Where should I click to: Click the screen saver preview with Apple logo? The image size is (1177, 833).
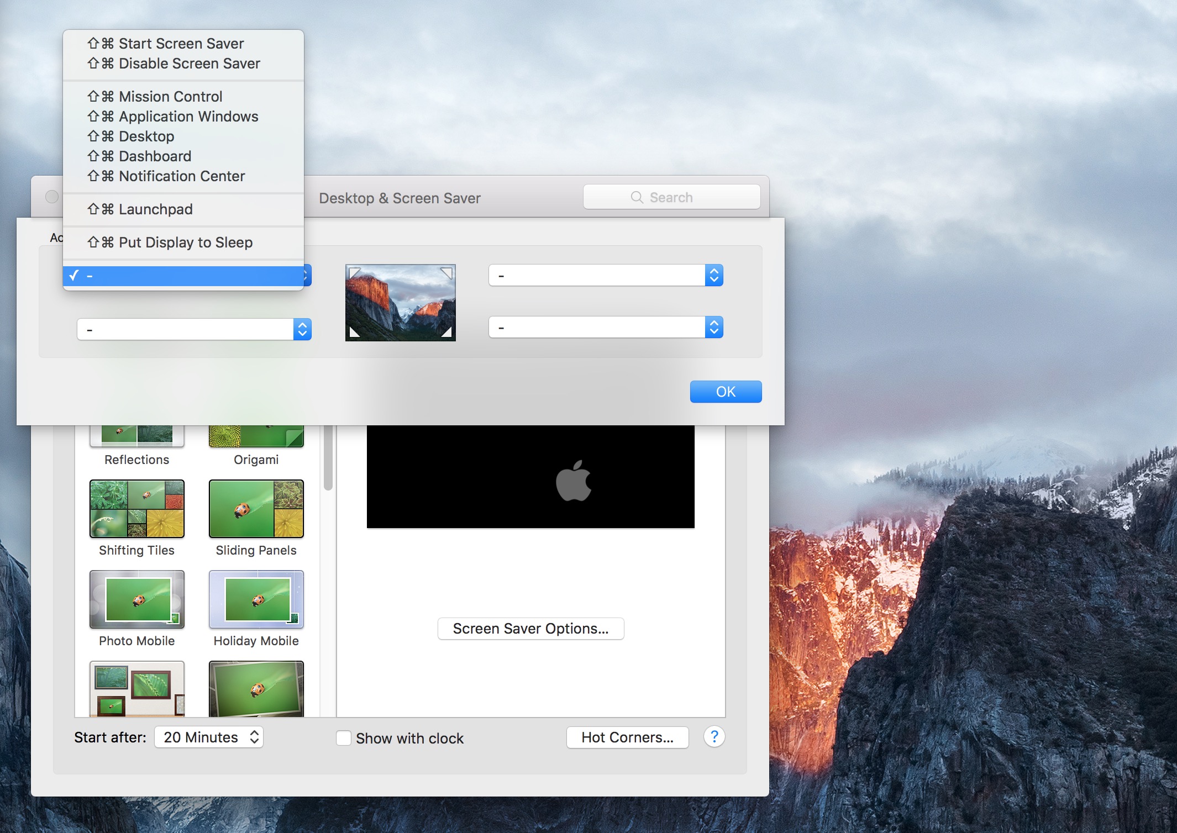(x=530, y=477)
